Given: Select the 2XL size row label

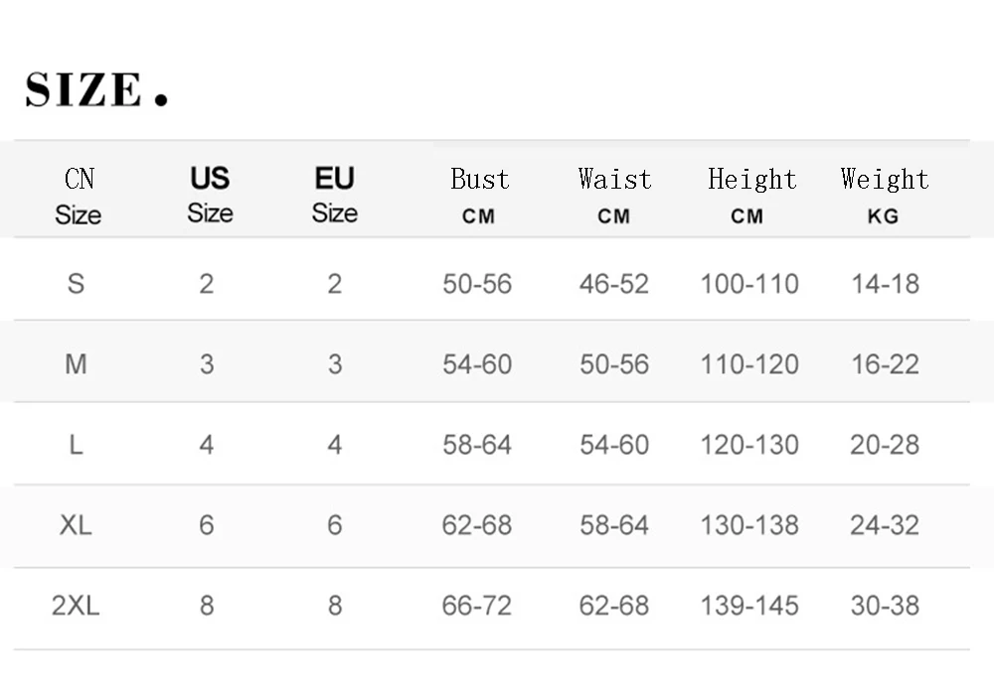Looking at the screenshot, I should click(77, 605).
